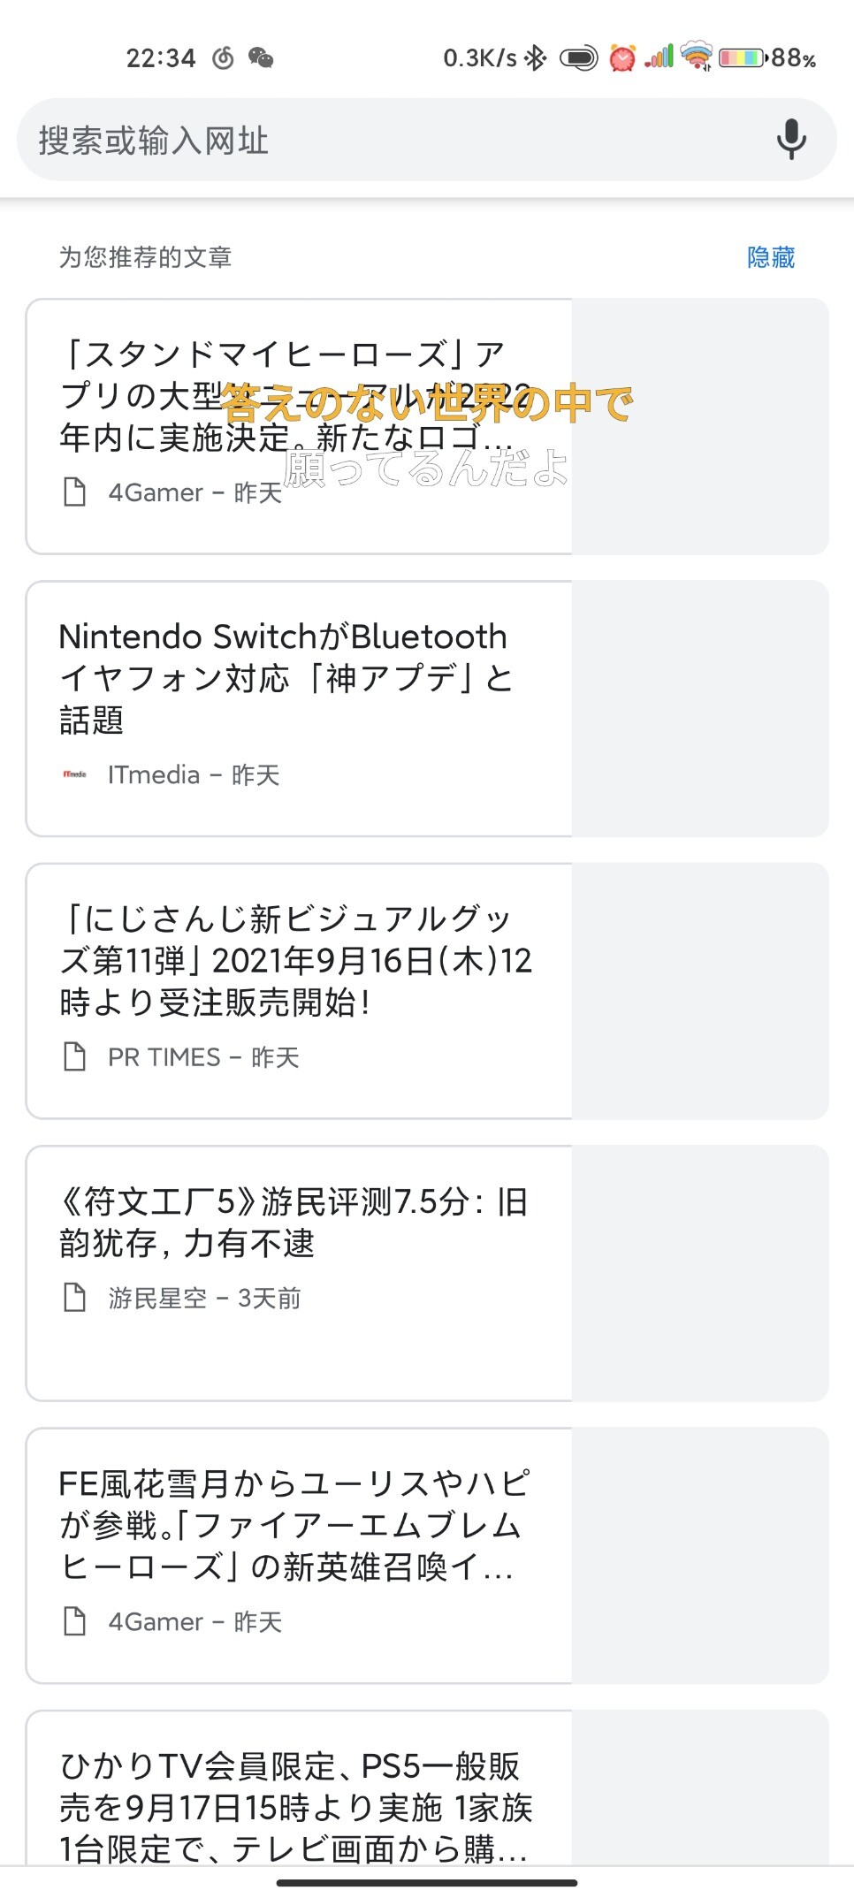854x1898 pixels.
Task: Tap the battery indicator icon
Action: [741, 58]
